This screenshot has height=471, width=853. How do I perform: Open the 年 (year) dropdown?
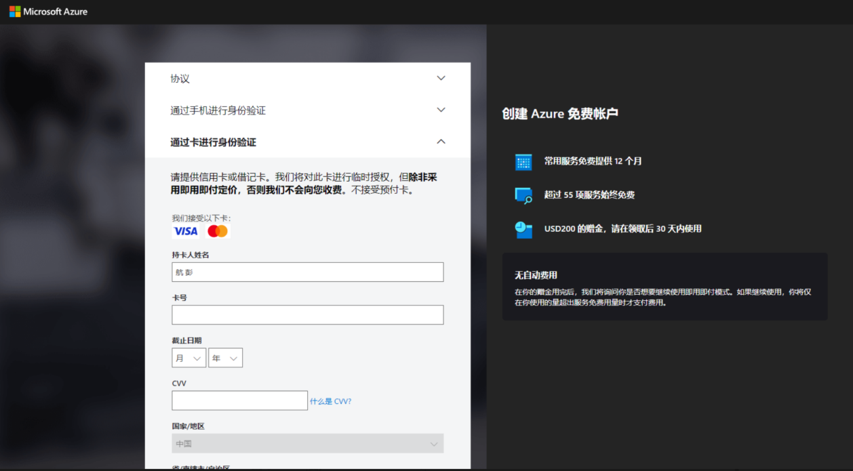click(225, 357)
